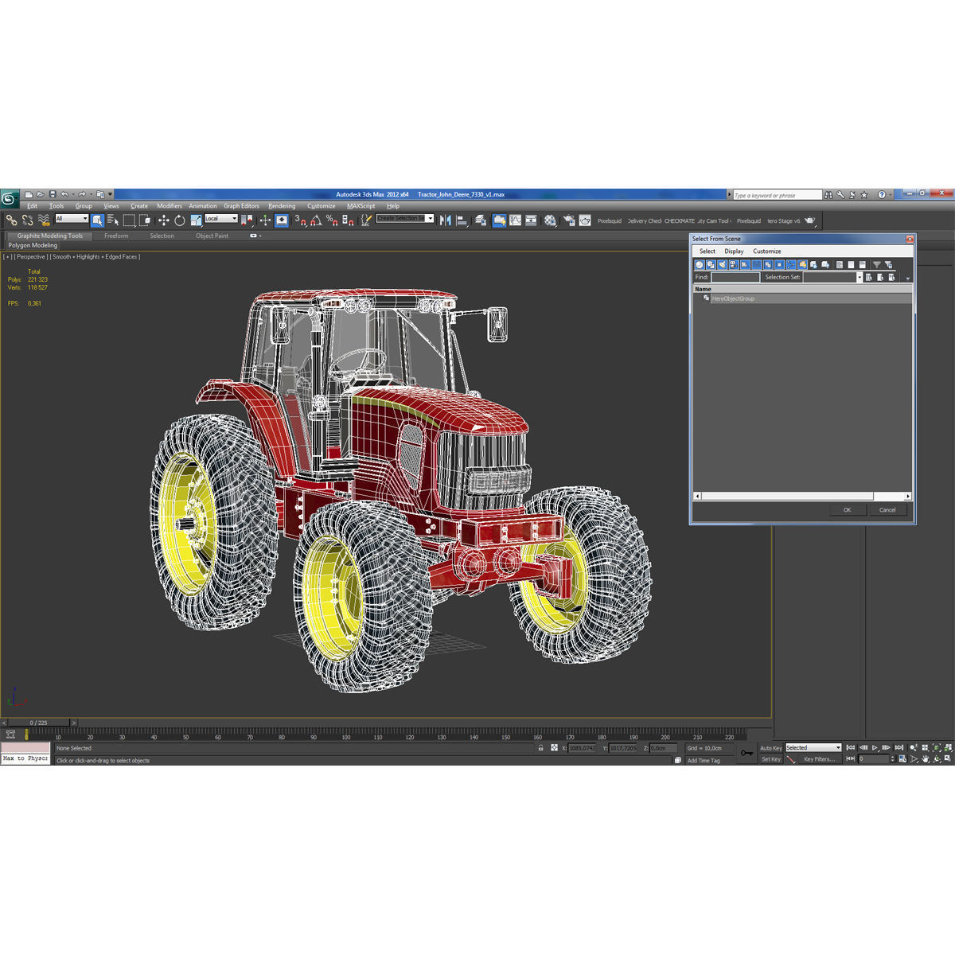Activate the Select Object tool
The width and height of the screenshot is (955, 955).
(x=97, y=220)
